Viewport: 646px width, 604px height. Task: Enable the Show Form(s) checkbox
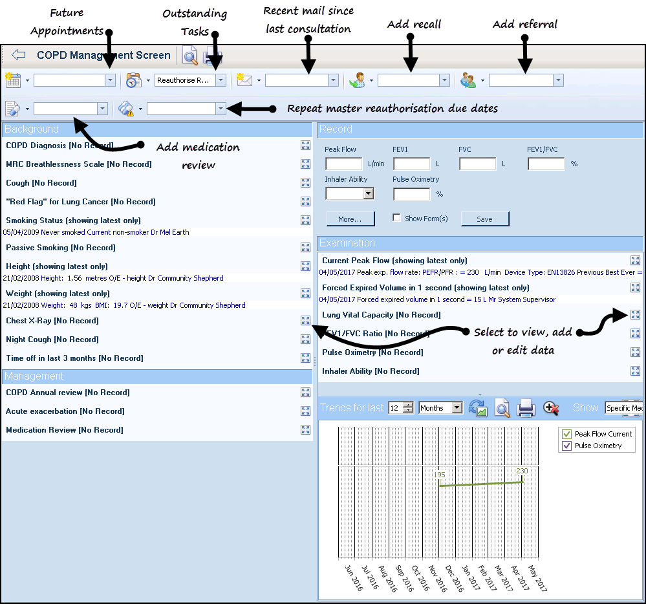(397, 219)
